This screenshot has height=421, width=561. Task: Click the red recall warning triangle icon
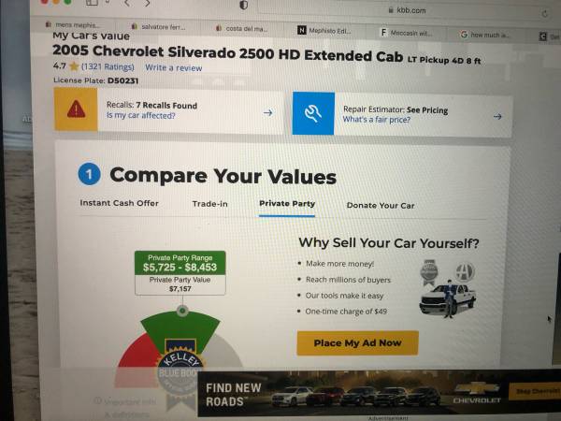76,109
